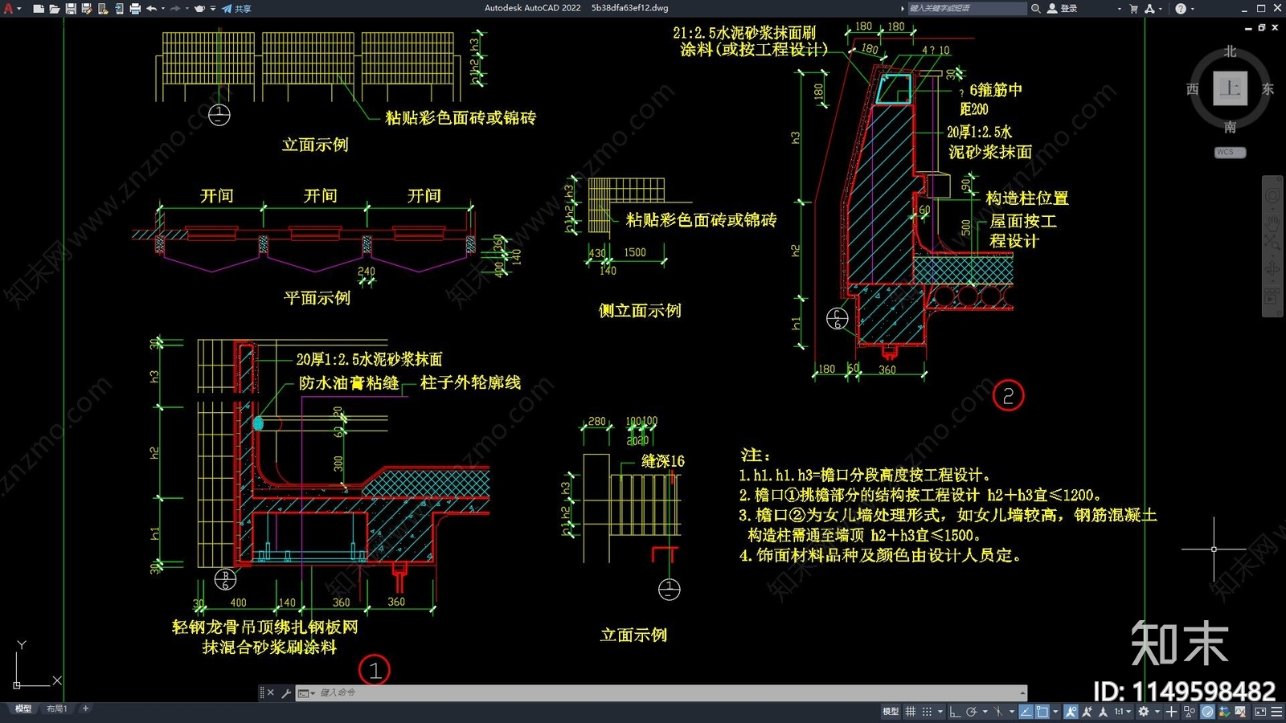Create a new drawing from quick access toolbar
The width and height of the screenshot is (1286, 723).
pyautogui.click(x=39, y=8)
